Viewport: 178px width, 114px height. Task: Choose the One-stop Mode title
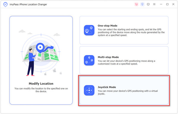[107, 26]
